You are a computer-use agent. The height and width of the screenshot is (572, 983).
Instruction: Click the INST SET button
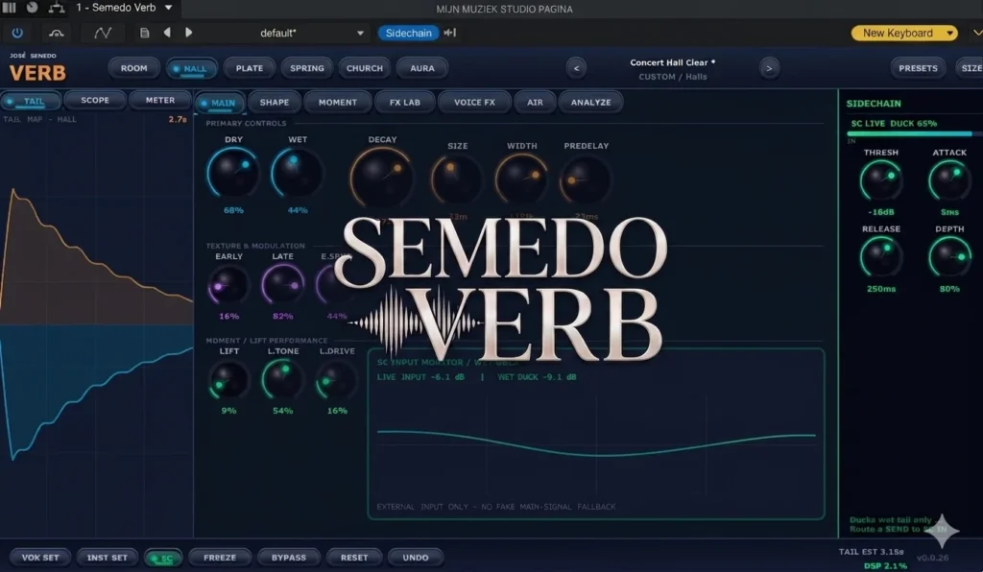coord(108,558)
